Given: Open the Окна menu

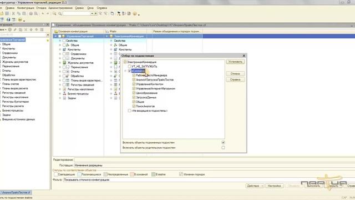Looking at the screenshot, I should coord(90,8).
